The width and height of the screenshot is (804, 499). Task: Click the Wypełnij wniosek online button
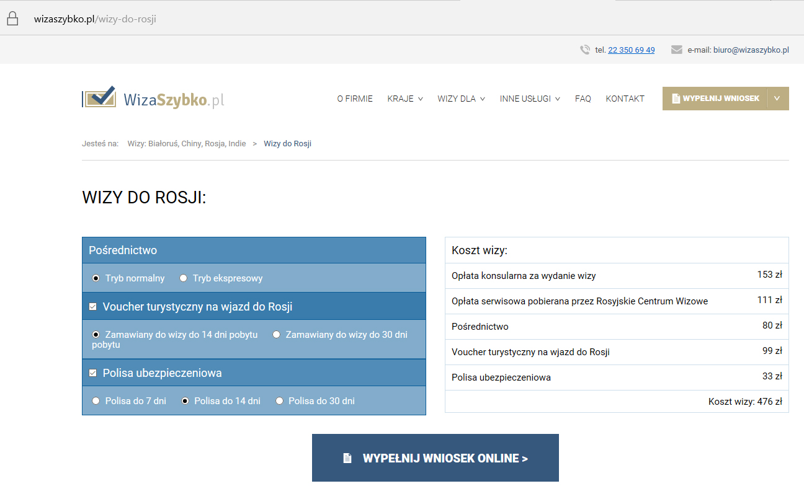pos(435,458)
